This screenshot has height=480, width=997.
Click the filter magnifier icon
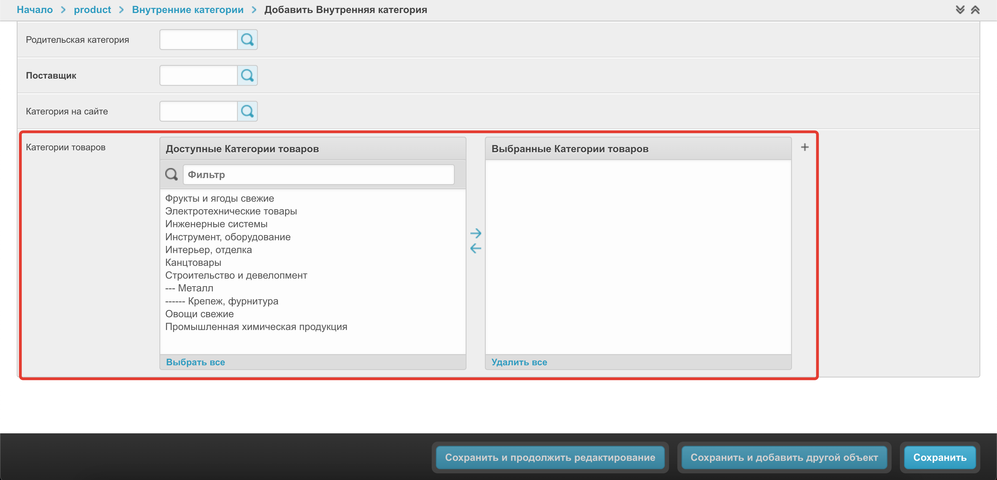171,175
